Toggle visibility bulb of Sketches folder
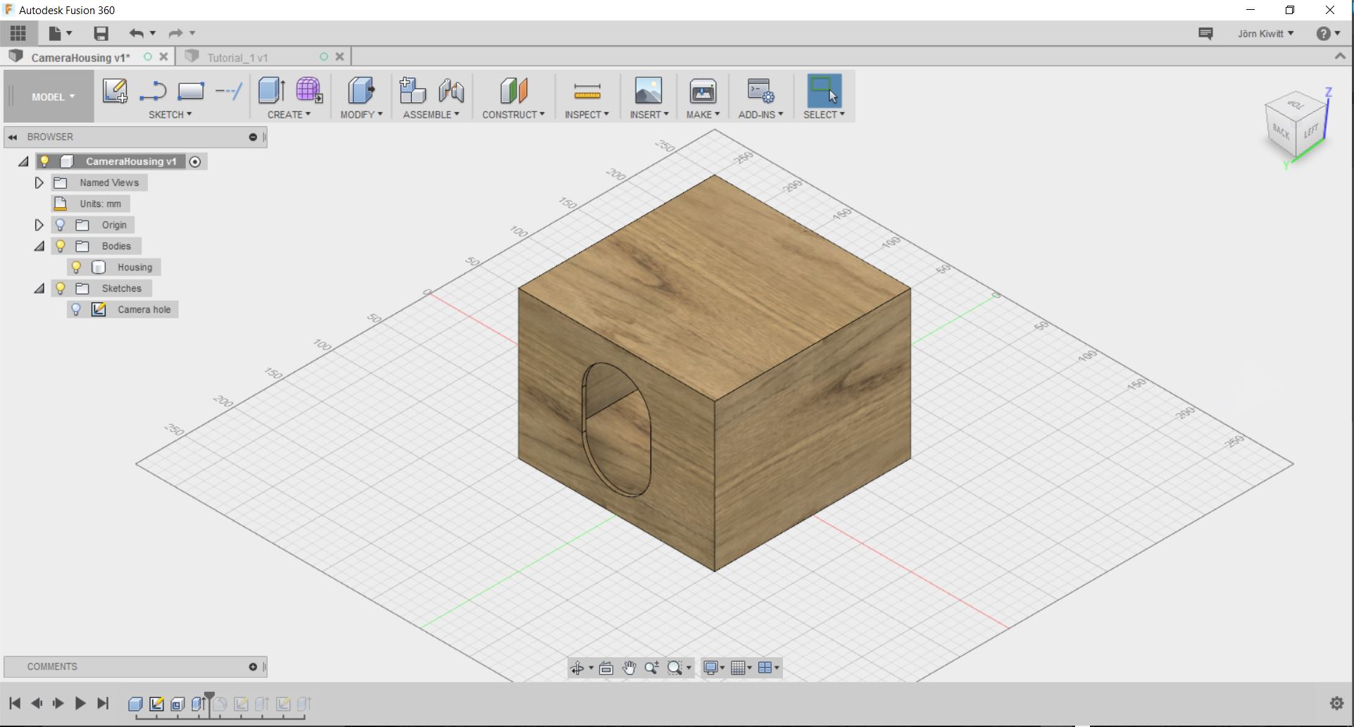Viewport: 1354px width, 727px height. click(61, 288)
